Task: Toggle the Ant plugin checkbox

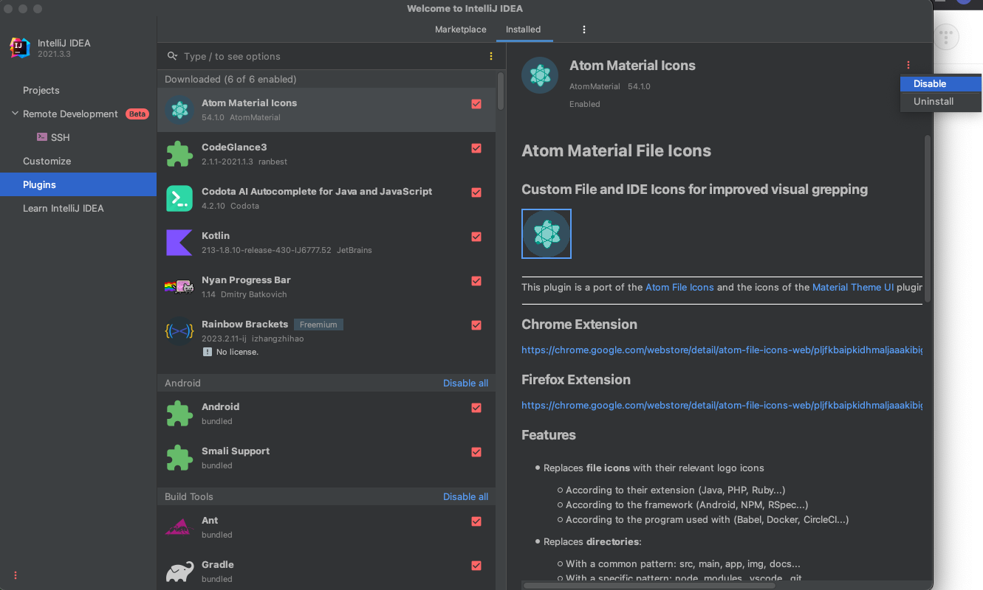Action: pyautogui.click(x=476, y=521)
